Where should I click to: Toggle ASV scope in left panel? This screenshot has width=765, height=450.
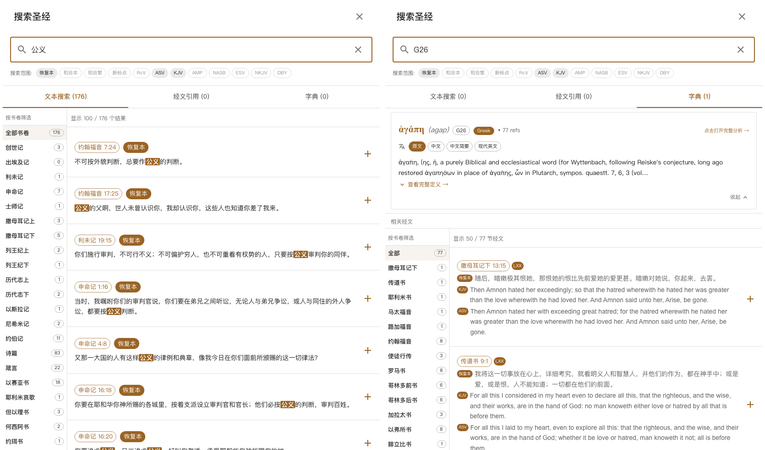coord(160,73)
